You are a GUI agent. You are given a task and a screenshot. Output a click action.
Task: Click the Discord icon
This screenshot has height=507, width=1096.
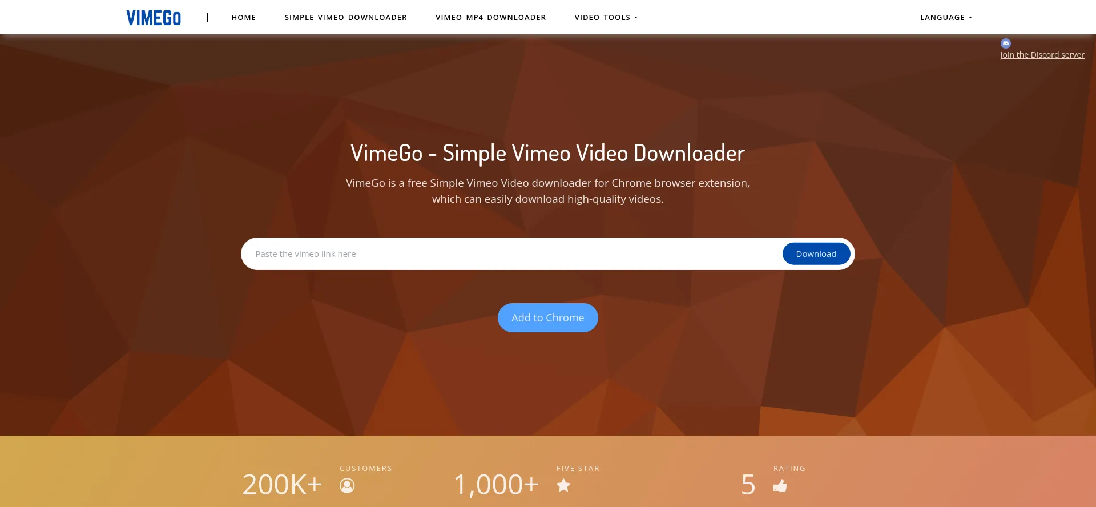[1006, 43]
